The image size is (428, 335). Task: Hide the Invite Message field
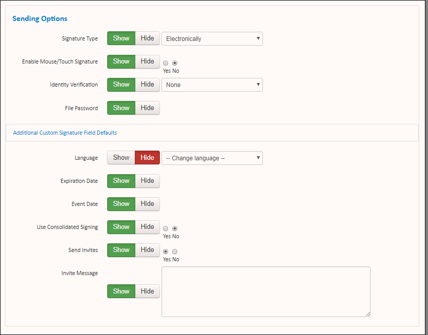click(147, 291)
